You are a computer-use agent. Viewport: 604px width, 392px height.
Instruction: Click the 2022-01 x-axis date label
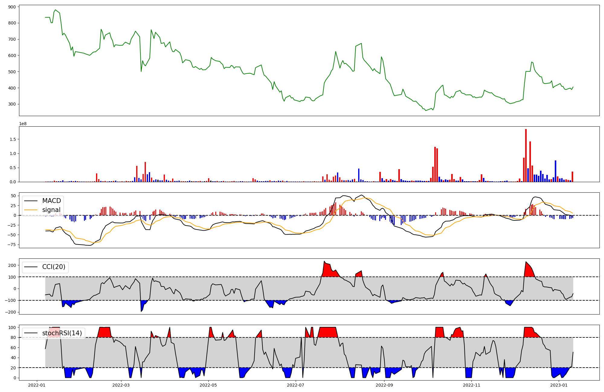tap(37, 385)
